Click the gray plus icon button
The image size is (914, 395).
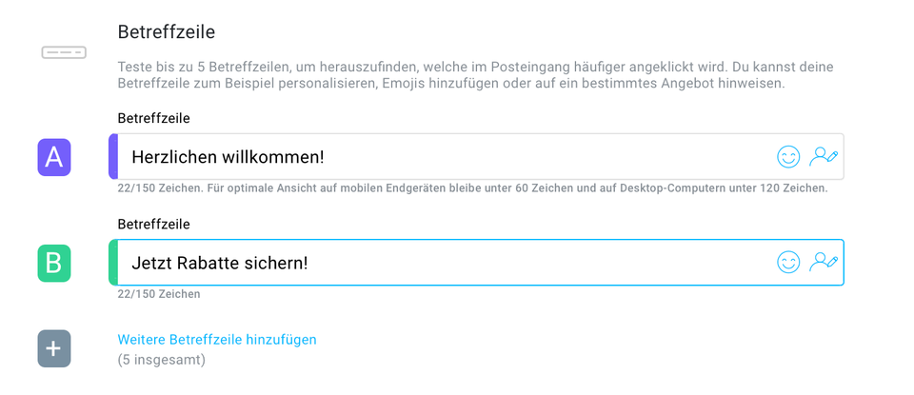[54, 348]
